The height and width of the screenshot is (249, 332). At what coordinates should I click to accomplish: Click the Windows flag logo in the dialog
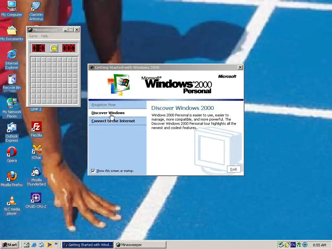click(x=119, y=85)
